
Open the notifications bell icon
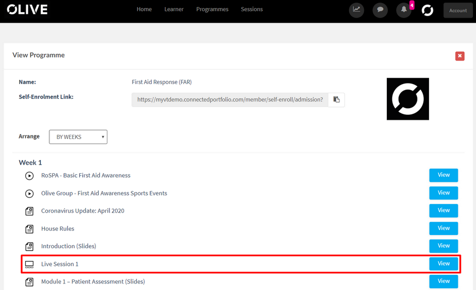click(x=403, y=10)
